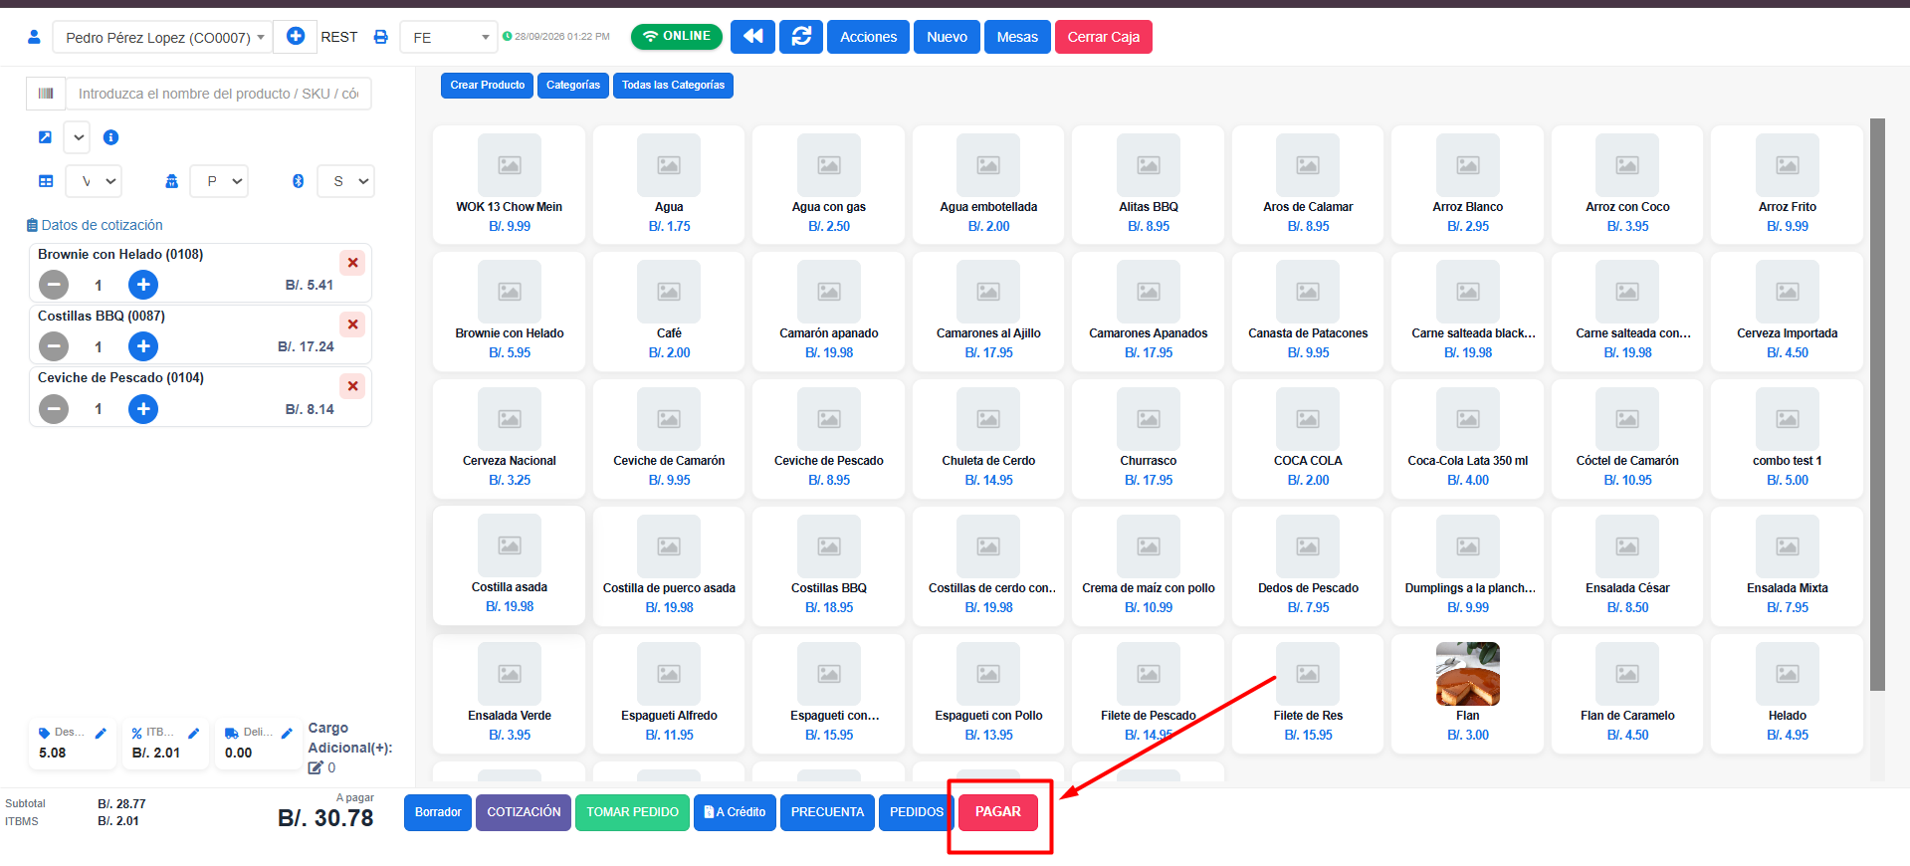1910x866 pixels.
Task: Click the TOMAR PEDIDO button
Action: pos(632,812)
